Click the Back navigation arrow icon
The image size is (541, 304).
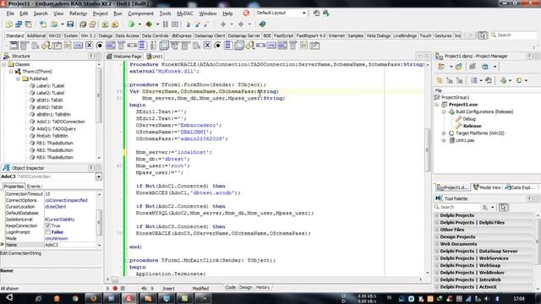(223, 24)
